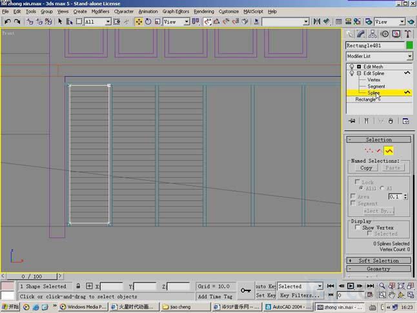The width and height of the screenshot is (417, 313).
Task: Open the Graph Editors menu
Action: [x=176, y=12]
